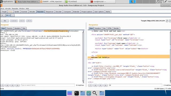Image resolution: width=171 pixels, height=96 pixels.
Task: Click the Target: http://192.168.14.129 label
Action: click(153, 21)
